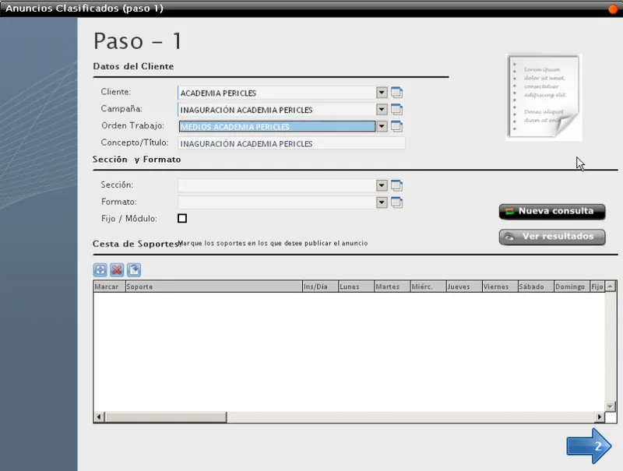Viewport: 623px width, 471px height.
Task: Click the notepad document image
Action: pos(544,97)
